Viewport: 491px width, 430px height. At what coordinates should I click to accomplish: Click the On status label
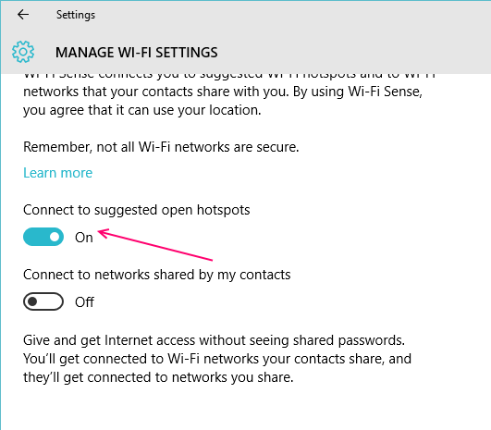tap(83, 238)
